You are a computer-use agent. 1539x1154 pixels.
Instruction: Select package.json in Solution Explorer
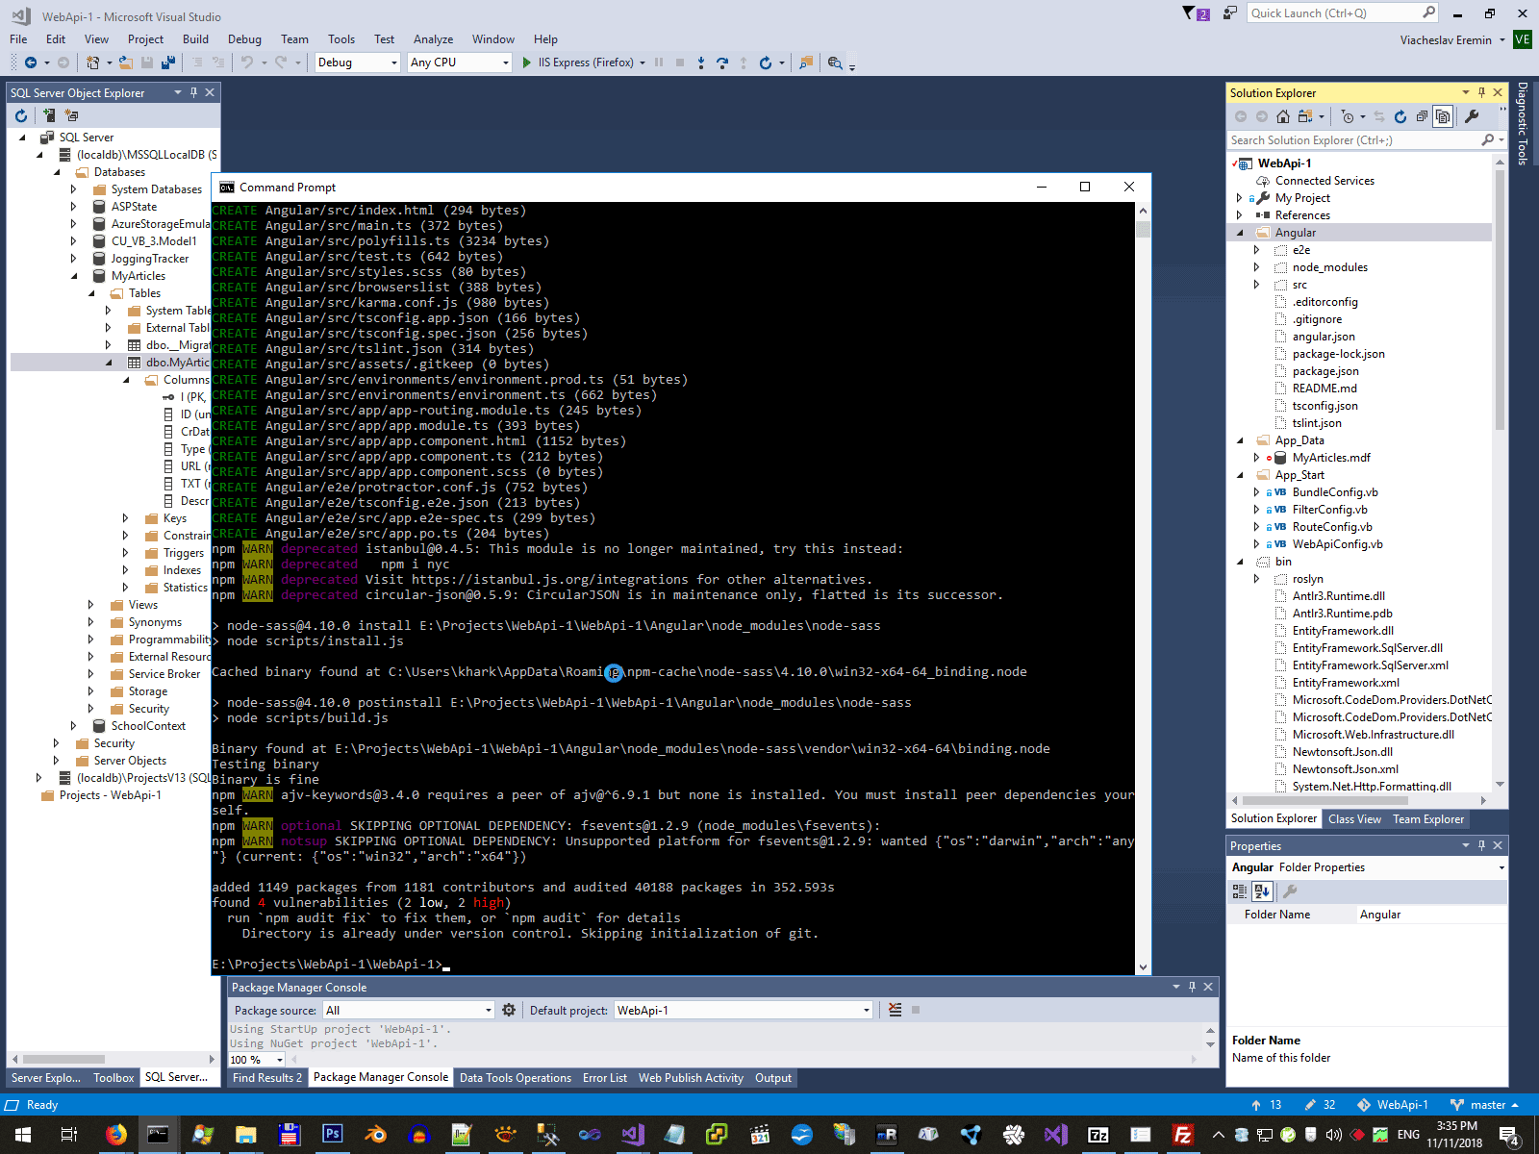tap(1325, 371)
